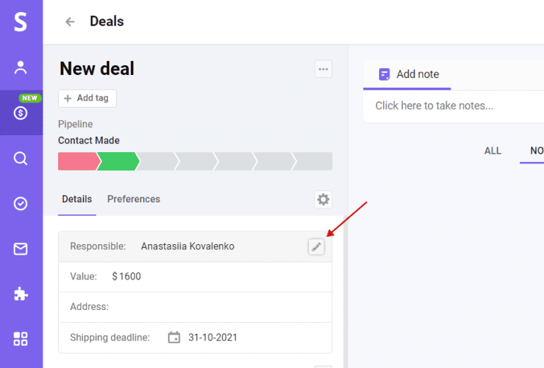Click the Add tag button
Image resolution: width=544 pixels, height=368 pixels.
[x=87, y=98]
